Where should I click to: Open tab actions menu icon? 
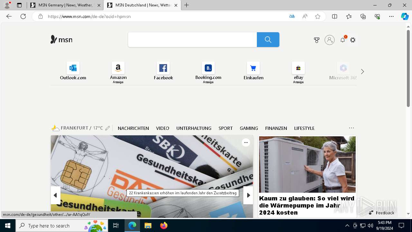click(x=19, y=5)
